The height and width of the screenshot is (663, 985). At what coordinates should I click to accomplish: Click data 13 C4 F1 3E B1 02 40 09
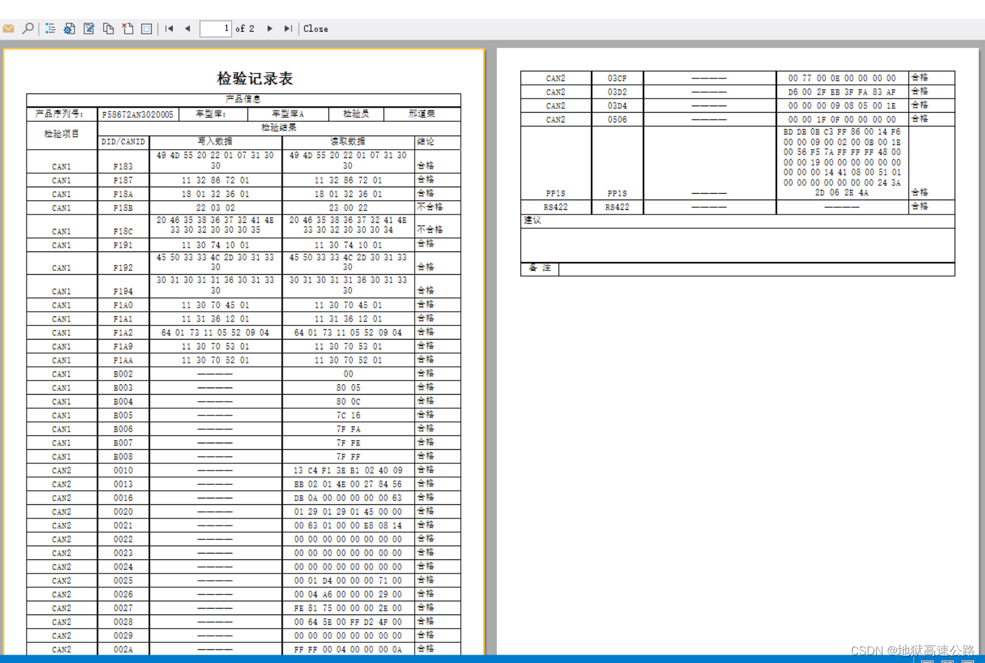(x=348, y=471)
